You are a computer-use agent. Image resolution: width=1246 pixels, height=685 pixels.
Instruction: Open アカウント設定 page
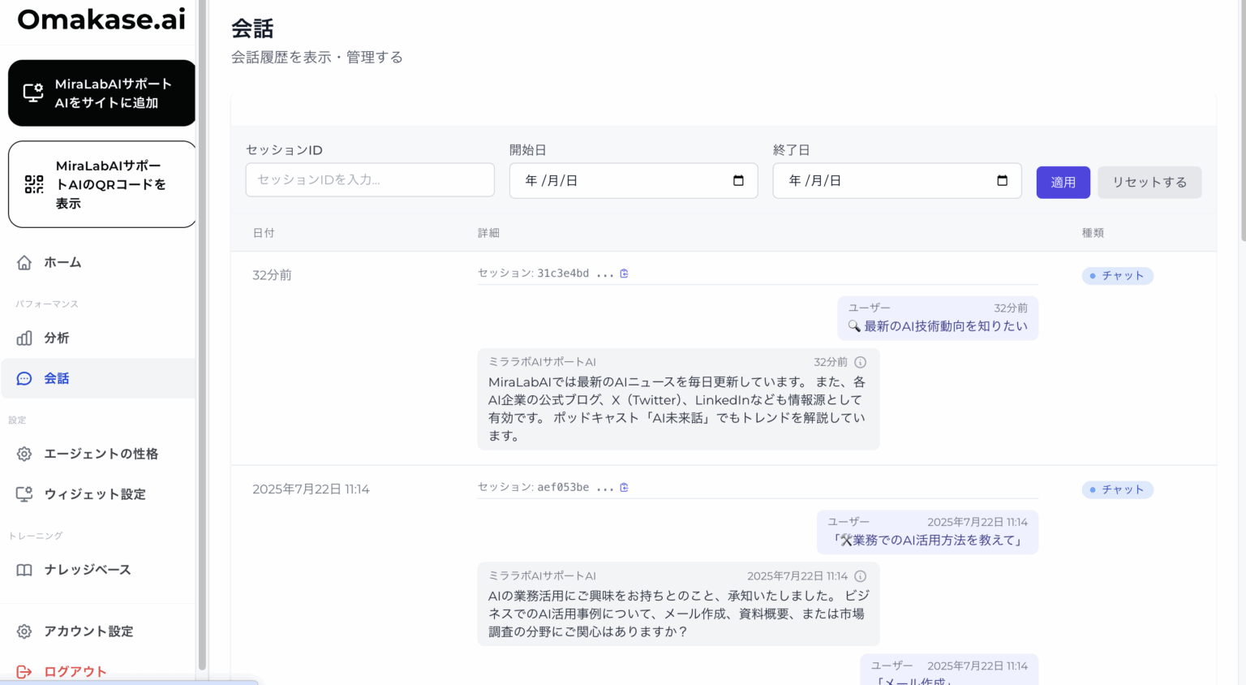coord(88,632)
